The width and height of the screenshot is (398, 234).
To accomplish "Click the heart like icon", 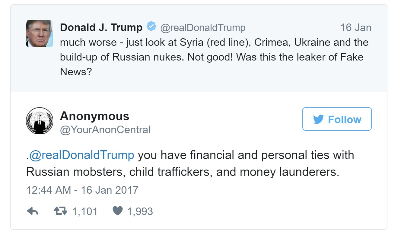I will [117, 211].
